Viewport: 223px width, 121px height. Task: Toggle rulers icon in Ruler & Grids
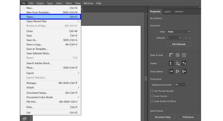[171, 55]
